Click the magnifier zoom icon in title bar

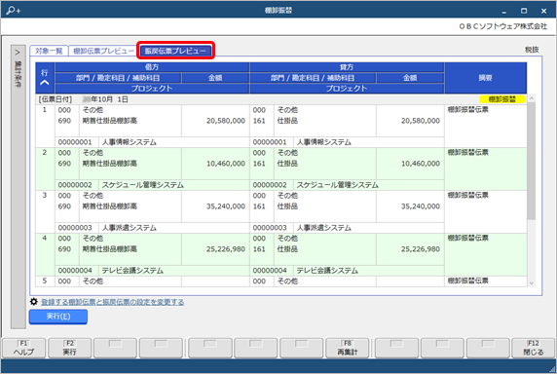coord(14,11)
